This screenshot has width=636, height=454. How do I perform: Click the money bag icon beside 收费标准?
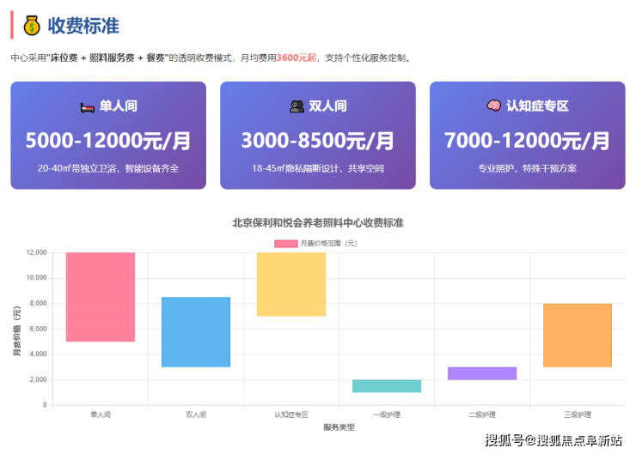[x=32, y=26]
